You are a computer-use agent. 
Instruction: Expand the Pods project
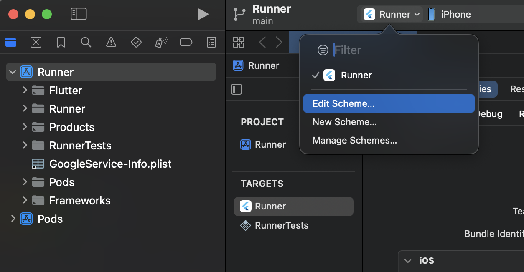click(x=13, y=219)
